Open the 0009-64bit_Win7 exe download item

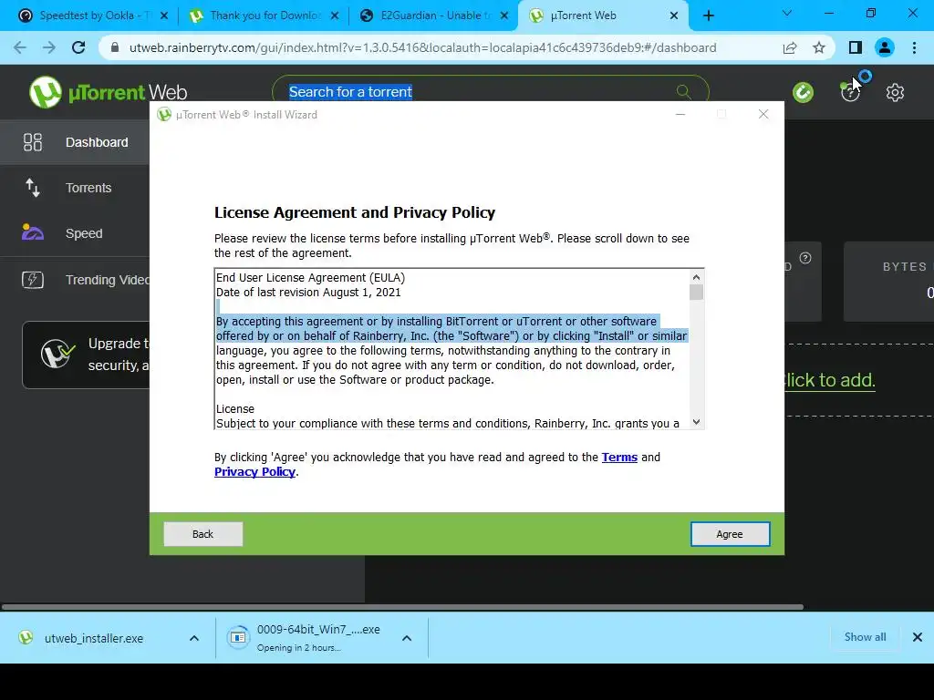pos(310,637)
